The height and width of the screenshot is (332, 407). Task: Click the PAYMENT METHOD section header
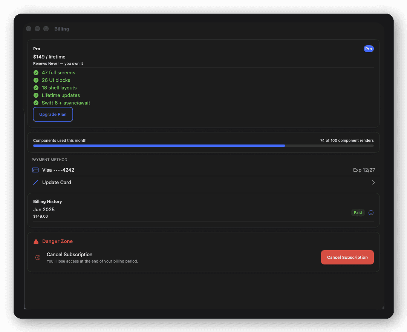[x=49, y=160]
